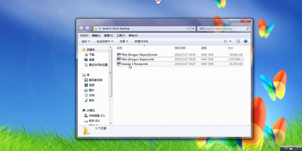Open recent pages dropdown beside nav arrows
This screenshot has height=151, width=302.
(91, 29)
